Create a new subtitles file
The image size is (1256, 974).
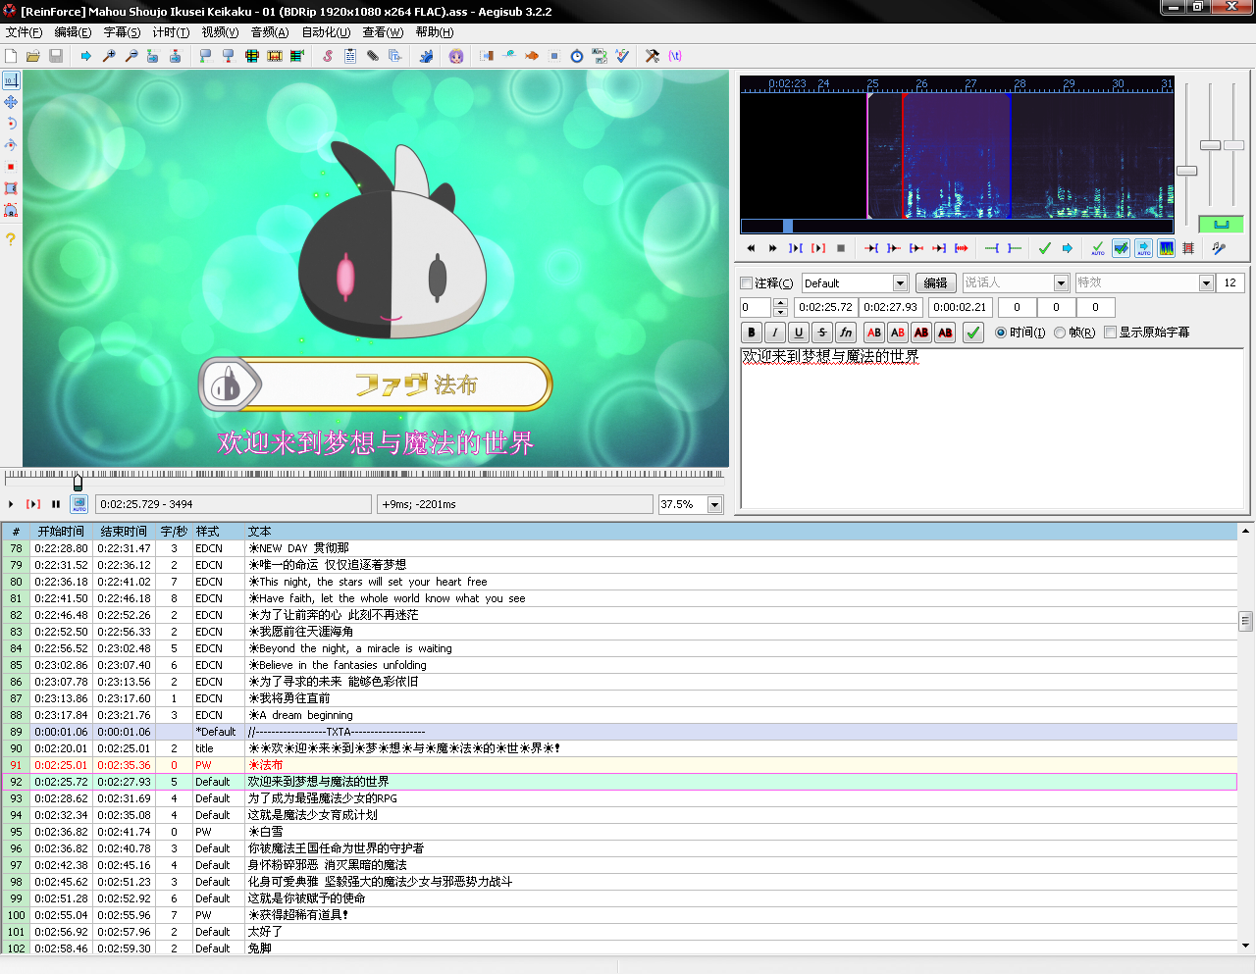(x=11, y=56)
